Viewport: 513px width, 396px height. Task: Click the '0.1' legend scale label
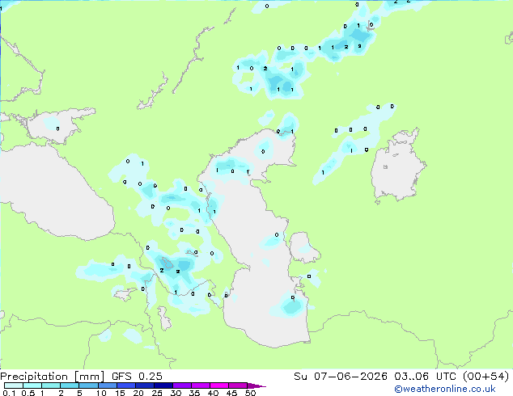point(9,393)
